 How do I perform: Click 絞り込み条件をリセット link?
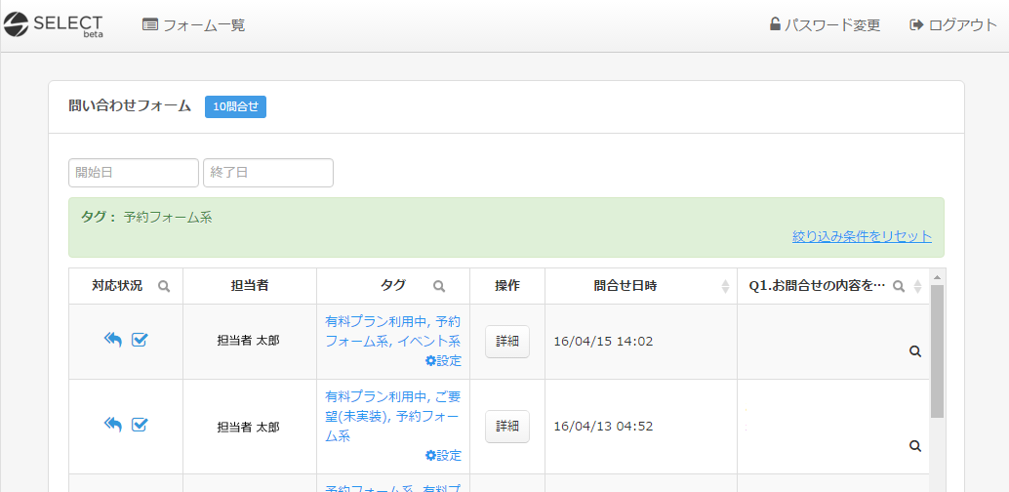[862, 236]
